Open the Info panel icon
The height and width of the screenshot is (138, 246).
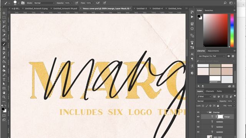point(192,29)
